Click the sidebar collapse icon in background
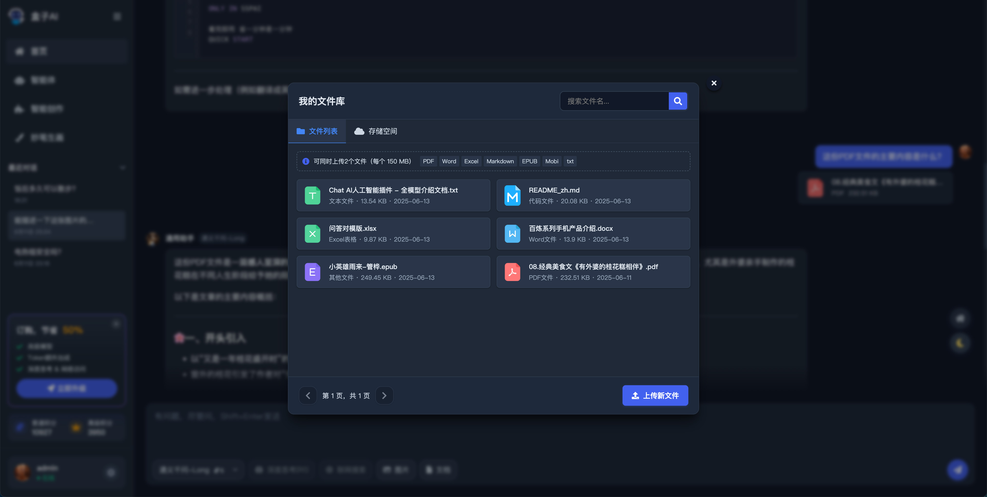The image size is (987, 497). pos(117,16)
